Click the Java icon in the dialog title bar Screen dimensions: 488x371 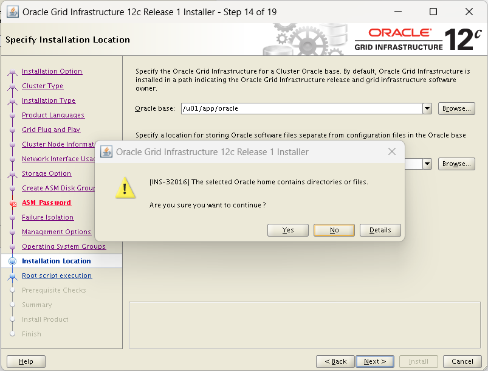pyautogui.click(x=106, y=151)
